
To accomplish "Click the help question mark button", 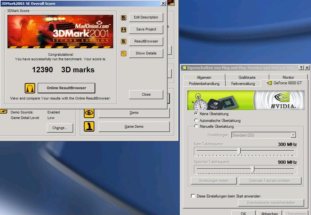I will pos(301,68).
